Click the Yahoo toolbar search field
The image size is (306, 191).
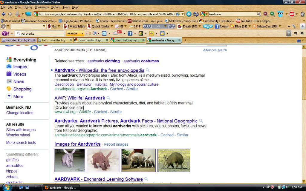(40, 33)
